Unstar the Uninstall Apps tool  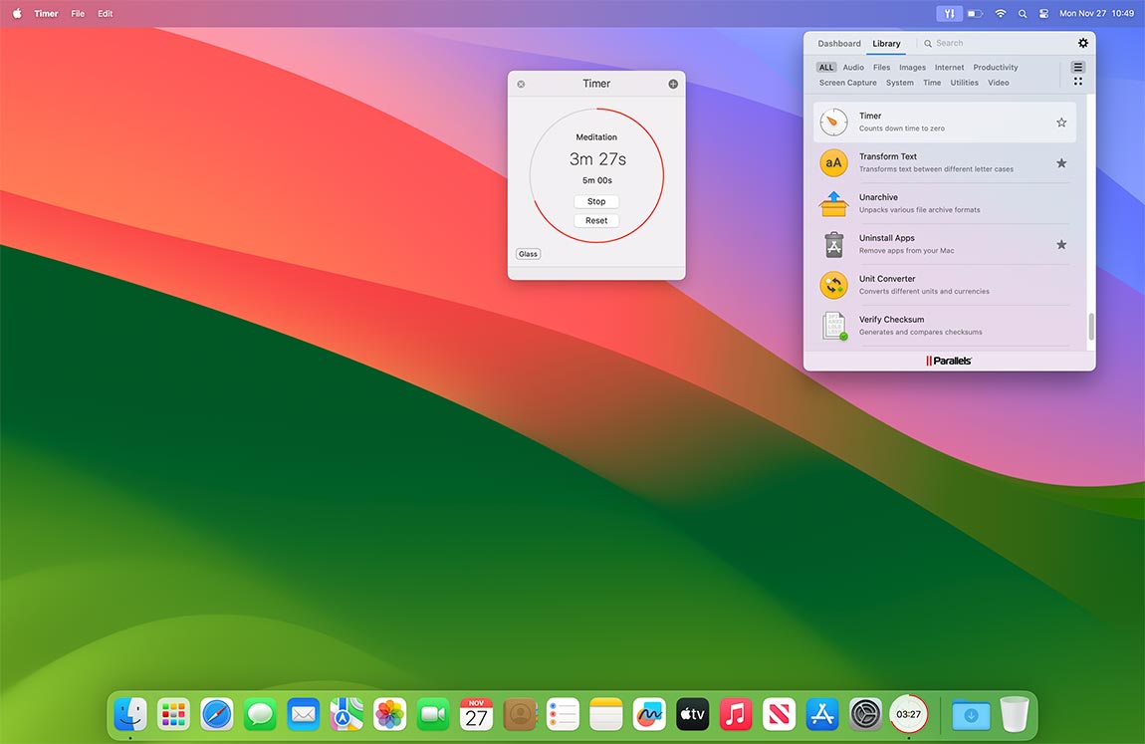click(x=1061, y=244)
